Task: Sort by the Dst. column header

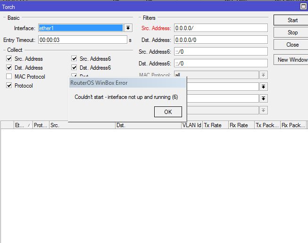Action: pyautogui.click(x=148, y=125)
